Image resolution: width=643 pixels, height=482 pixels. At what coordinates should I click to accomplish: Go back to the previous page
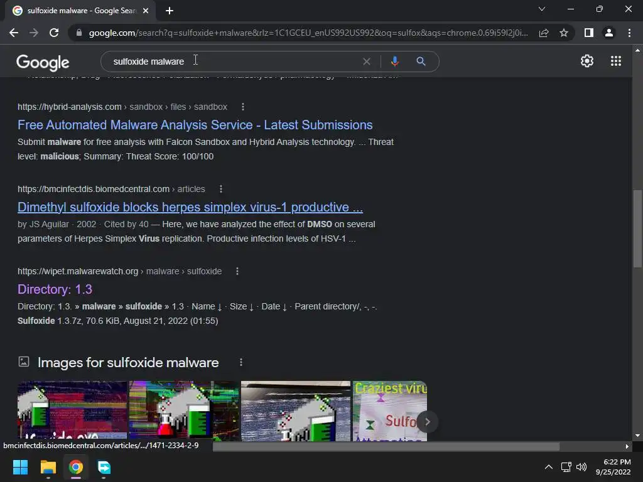[x=14, y=33]
